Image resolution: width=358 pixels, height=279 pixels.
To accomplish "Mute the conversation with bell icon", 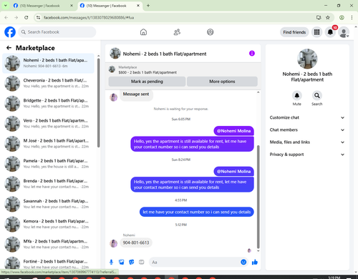I will (x=297, y=96).
